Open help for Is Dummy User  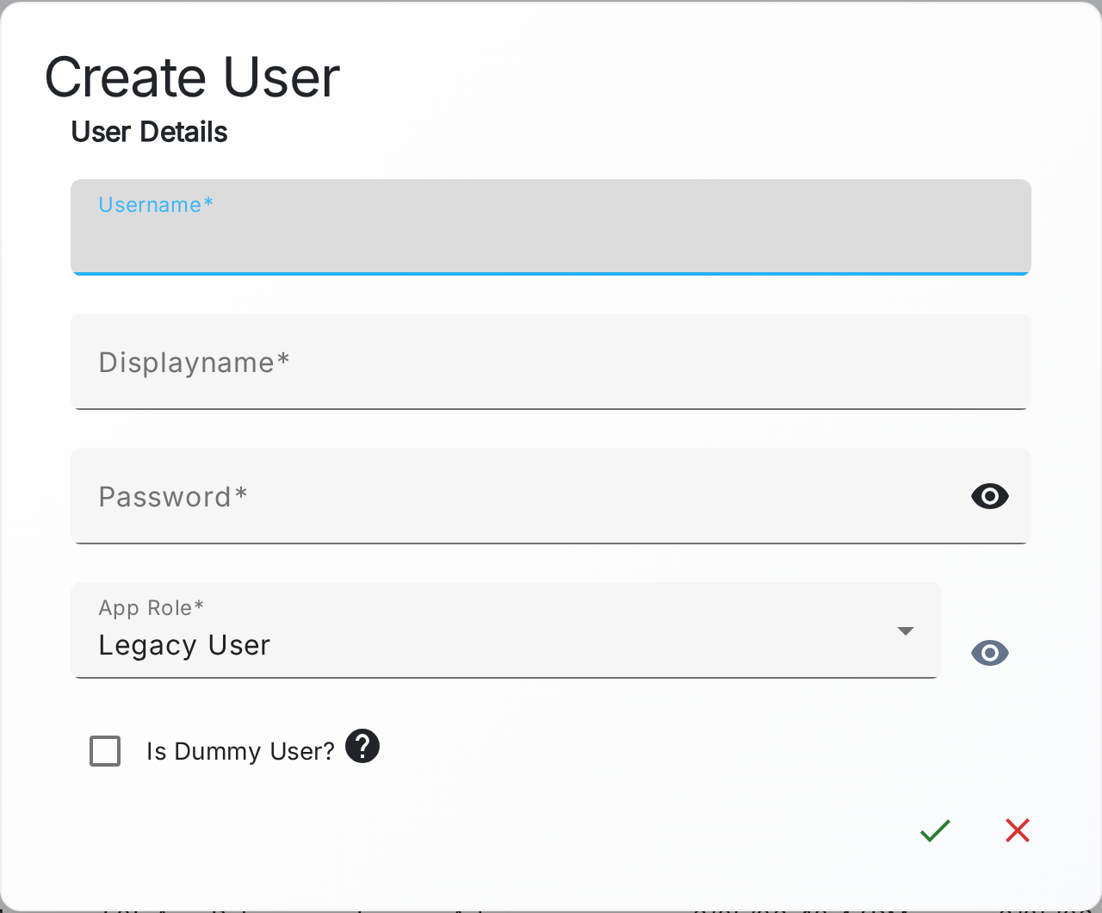click(x=362, y=746)
